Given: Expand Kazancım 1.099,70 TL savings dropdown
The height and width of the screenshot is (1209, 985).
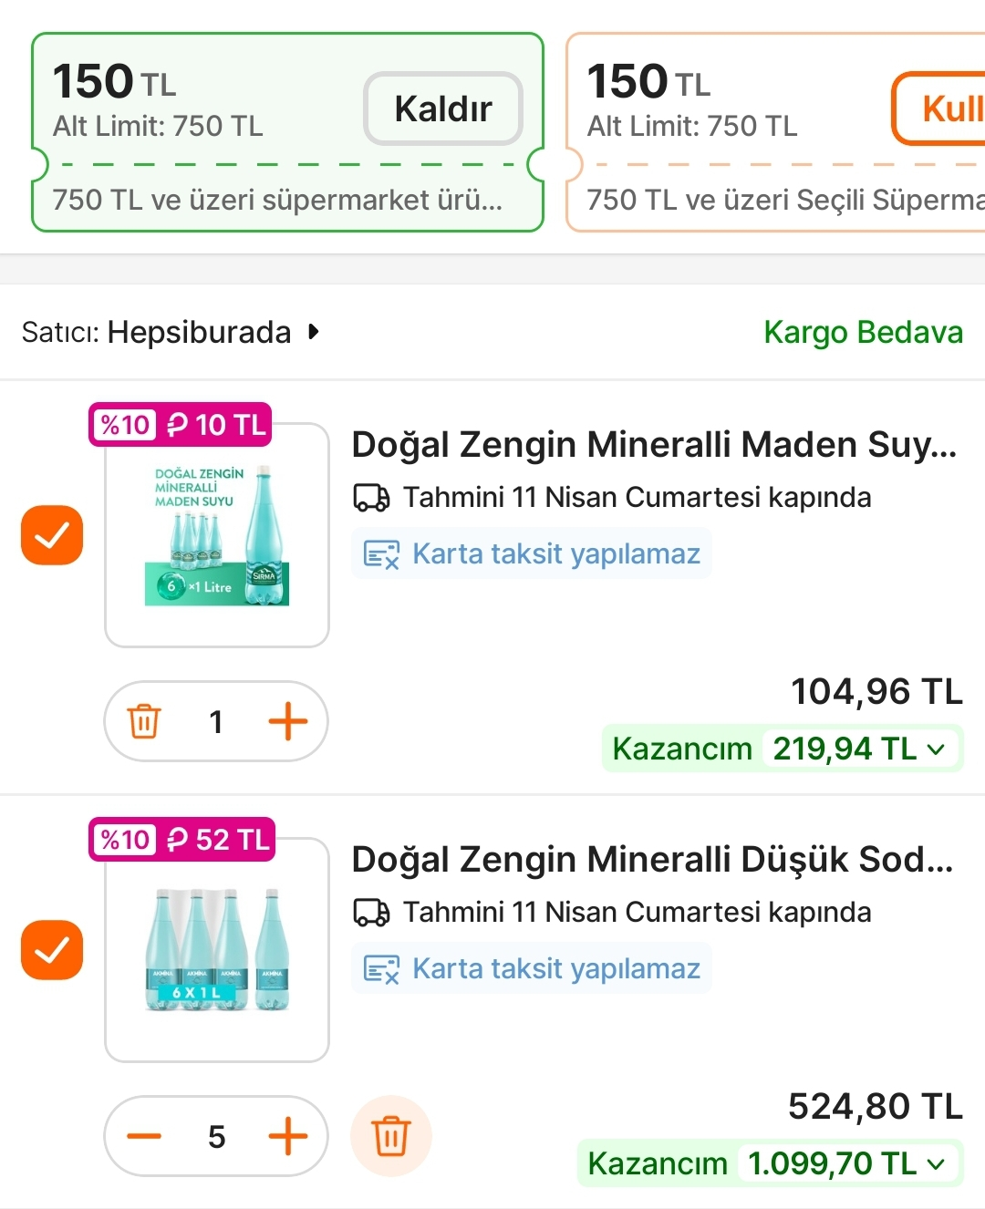Looking at the screenshot, I should click(x=936, y=1164).
